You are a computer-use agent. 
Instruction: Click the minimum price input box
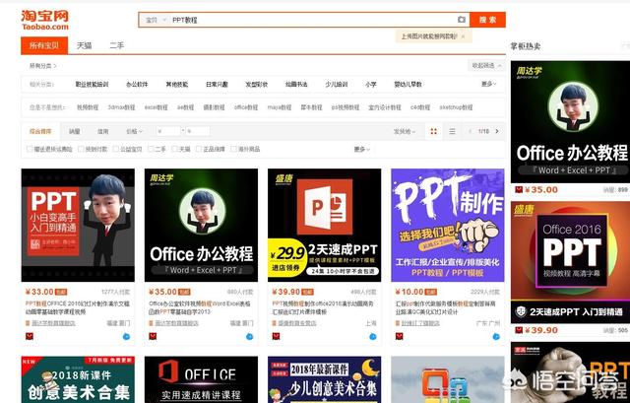168,131
